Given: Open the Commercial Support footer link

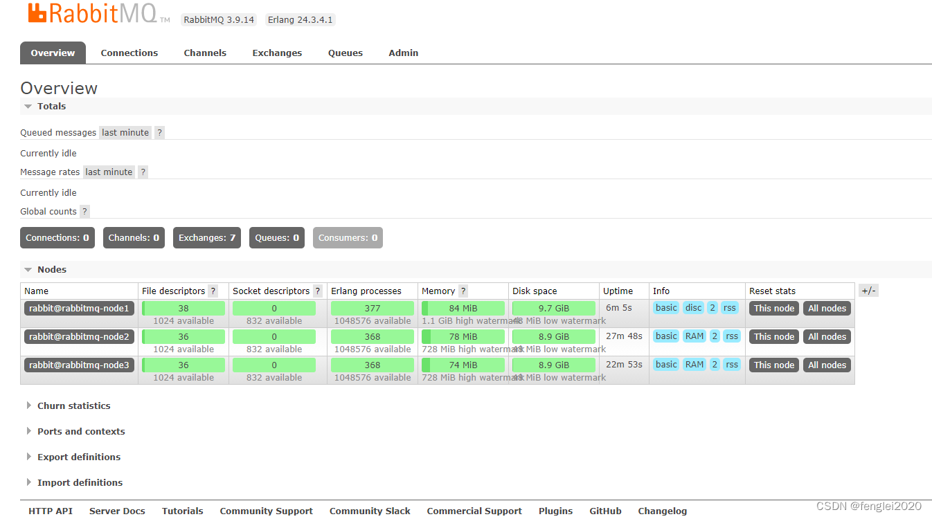Looking at the screenshot, I should [x=474, y=511].
